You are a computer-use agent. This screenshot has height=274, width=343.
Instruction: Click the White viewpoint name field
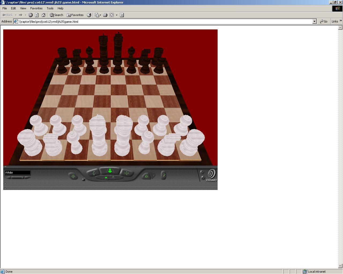[18, 173]
